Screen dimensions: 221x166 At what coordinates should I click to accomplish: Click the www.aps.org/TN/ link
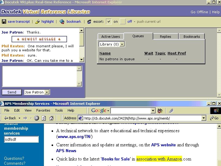(74, 136)
